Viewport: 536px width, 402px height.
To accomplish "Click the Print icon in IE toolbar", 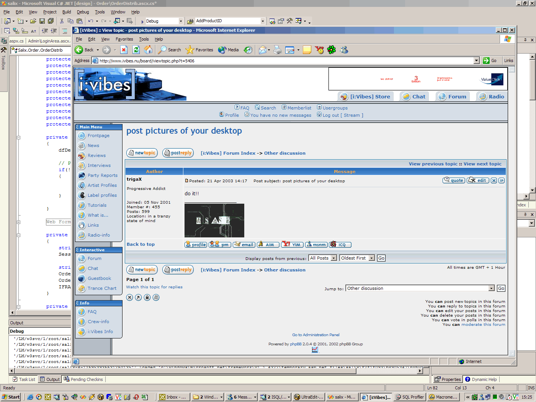I will [278, 50].
